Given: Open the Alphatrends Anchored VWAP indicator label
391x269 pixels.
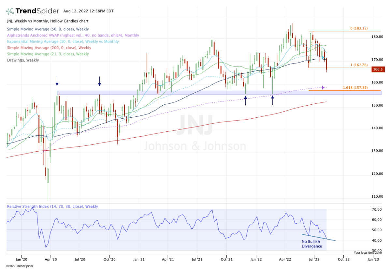Looking at the screenshot, I should click(x=73, y=35).
